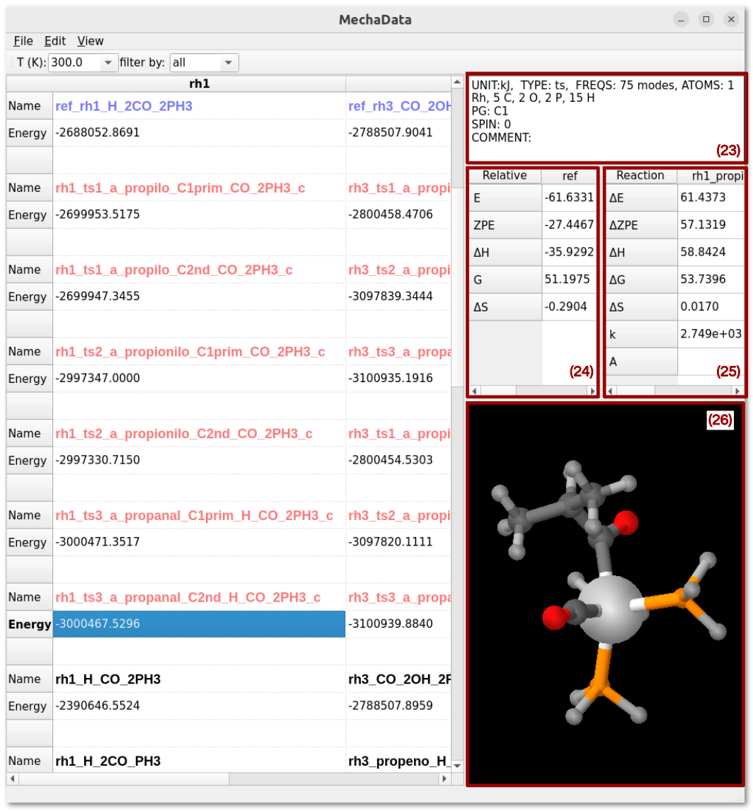Select relative ΔS value -0.2904
This screenshot has height=811, width=753.
[x=570, y=306]
